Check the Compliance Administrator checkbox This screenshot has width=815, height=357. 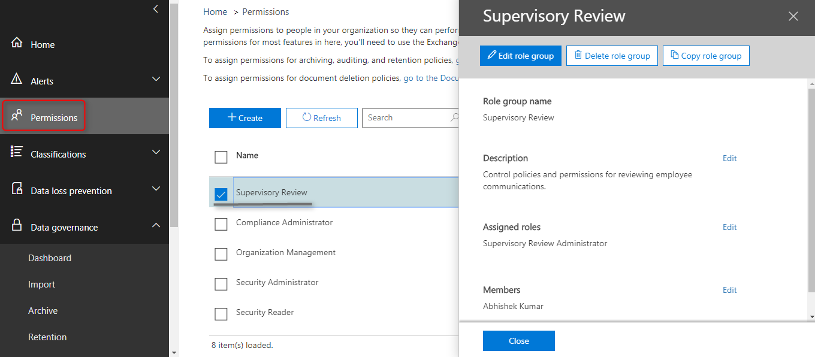pyautogui.click(x=221, y=224)
